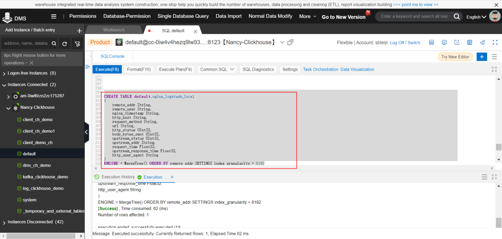The image size is (502, 239).
Task: Select the kafka_clickhouse_demo database
Action: (45, 177)
